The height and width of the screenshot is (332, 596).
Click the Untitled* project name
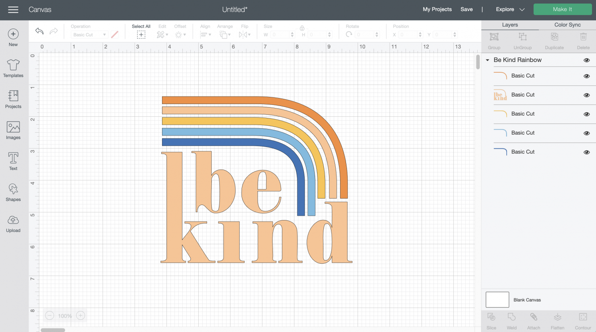[x=235, y=10]
